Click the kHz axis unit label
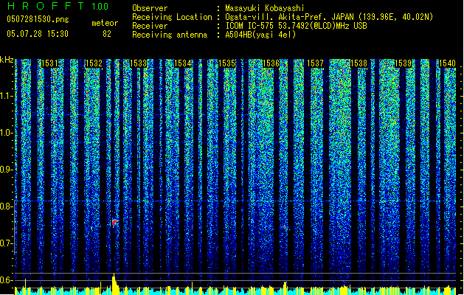 [x=7, y=60]
